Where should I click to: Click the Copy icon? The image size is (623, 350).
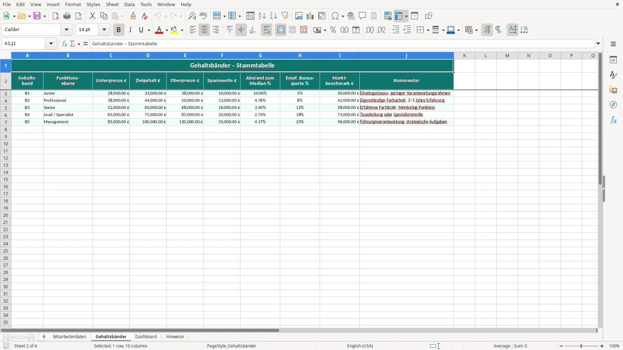coord(104,16)
